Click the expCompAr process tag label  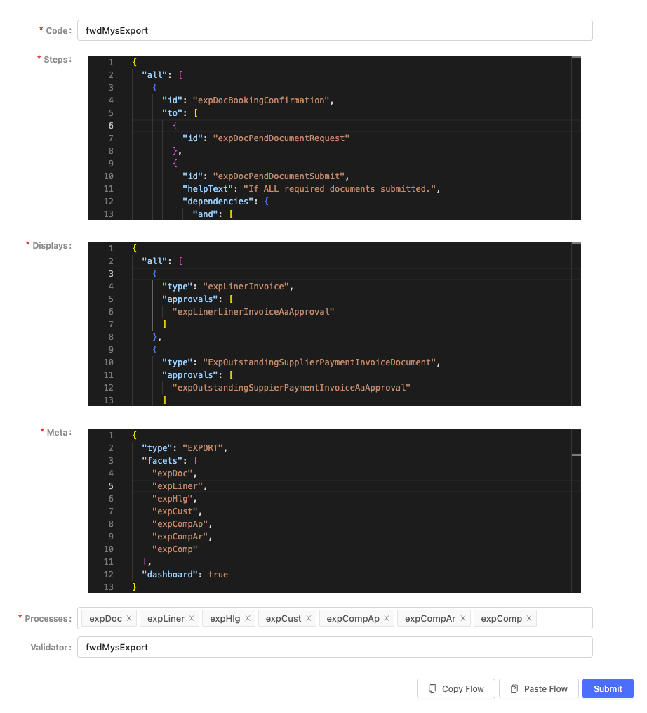(x=430, y=618)
